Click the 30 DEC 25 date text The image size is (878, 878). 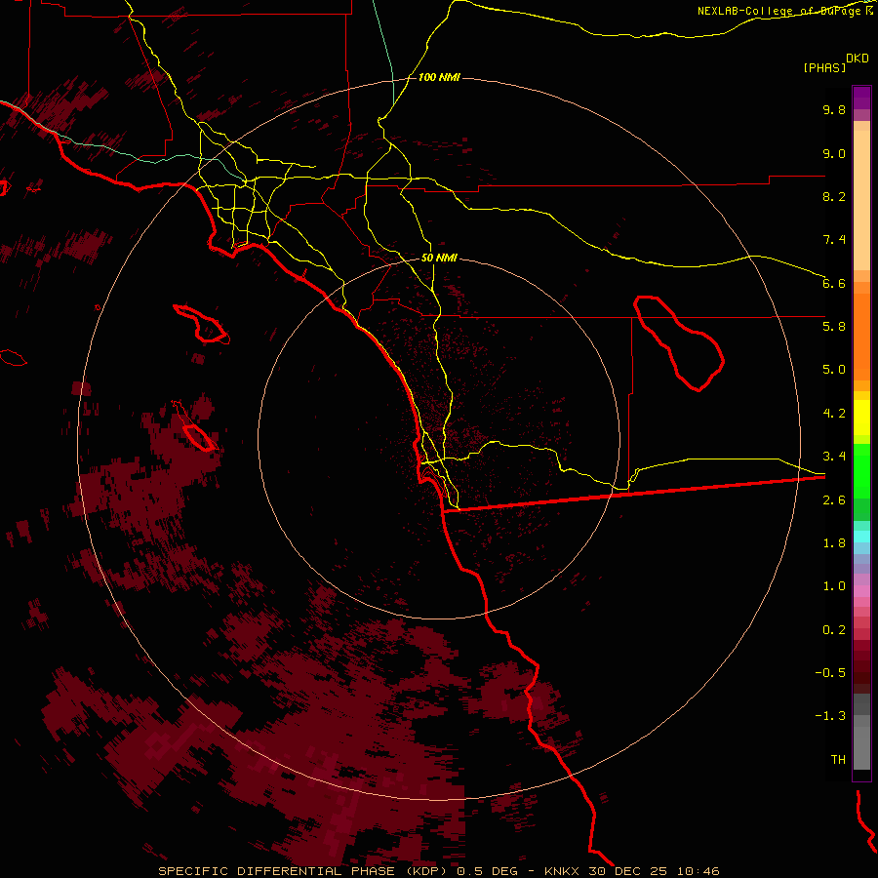point(629,871)
